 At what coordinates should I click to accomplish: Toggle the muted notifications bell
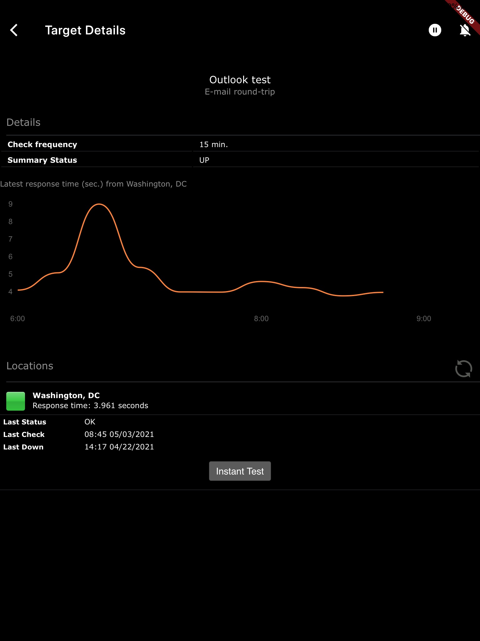click(x=465, y=30)
